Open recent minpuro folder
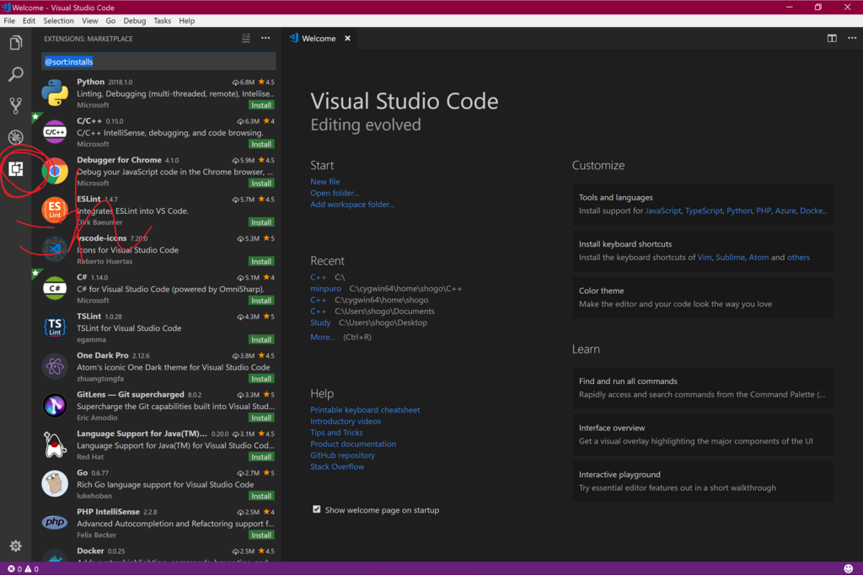863x575 pixels. pyautogui.click(x=326, y=288)
